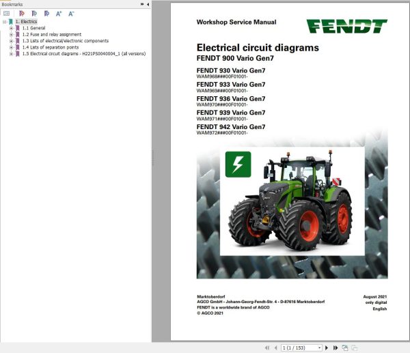Click the 'FENDT 900 Vario Gen7' subtitle

[235, 58]
